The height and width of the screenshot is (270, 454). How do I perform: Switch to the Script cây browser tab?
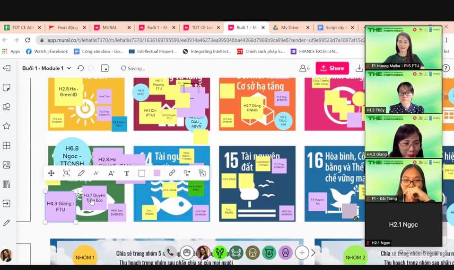pos(335,27)
